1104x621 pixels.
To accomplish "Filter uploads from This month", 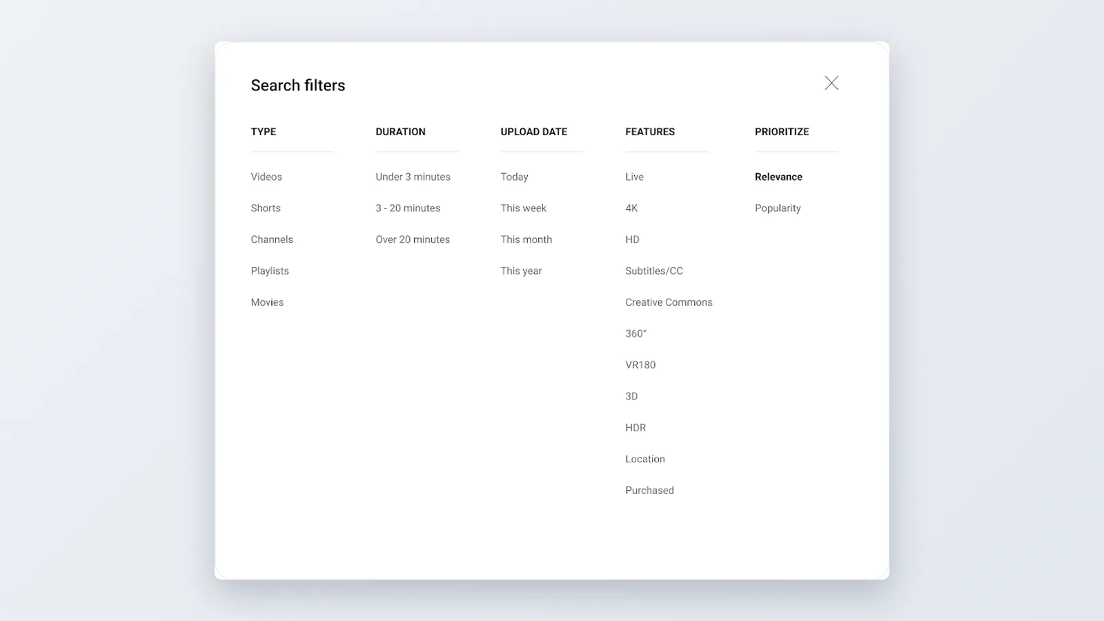I will click(x=526, y=239).
